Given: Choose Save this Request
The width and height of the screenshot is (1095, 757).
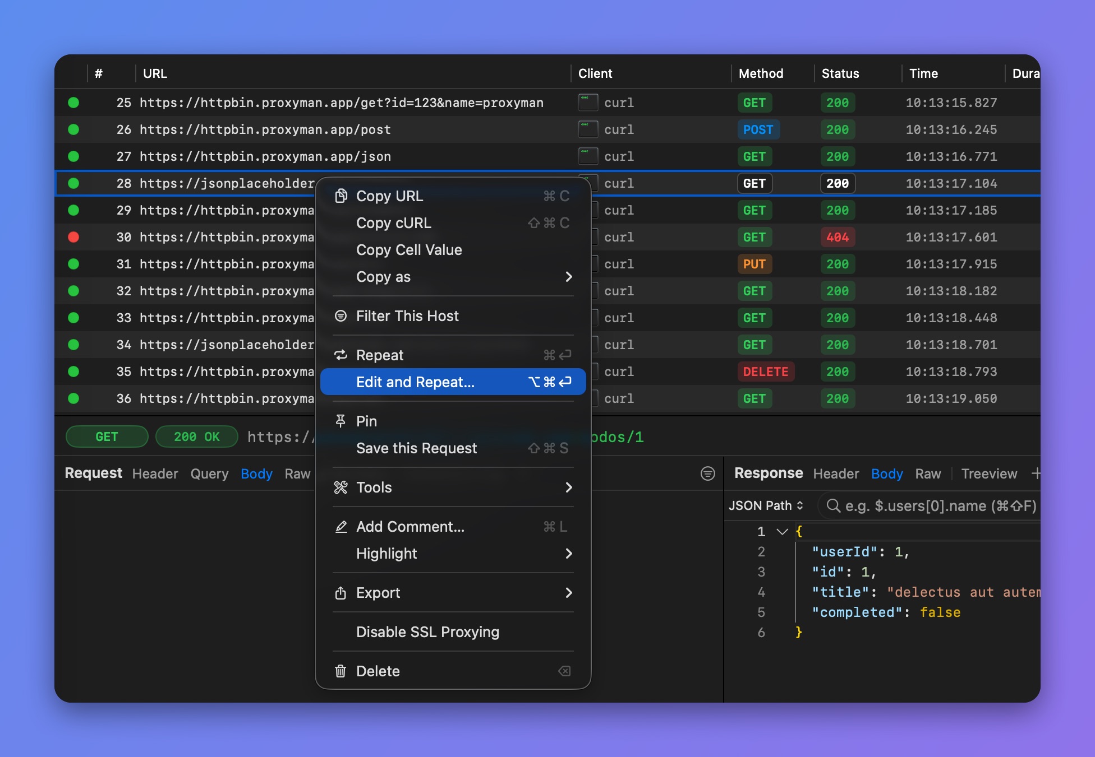Looking at the screenshot, I should [453, 448].
